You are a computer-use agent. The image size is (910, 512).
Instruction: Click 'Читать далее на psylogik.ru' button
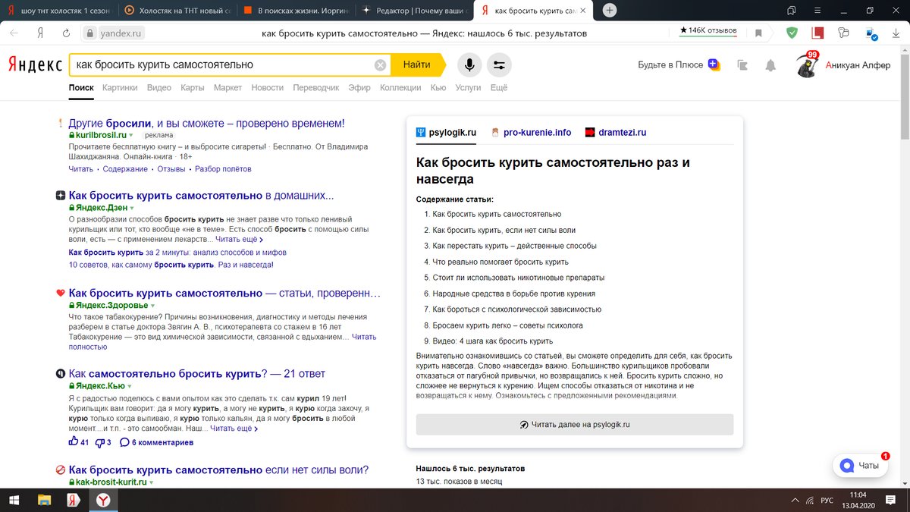pos(575,425)
